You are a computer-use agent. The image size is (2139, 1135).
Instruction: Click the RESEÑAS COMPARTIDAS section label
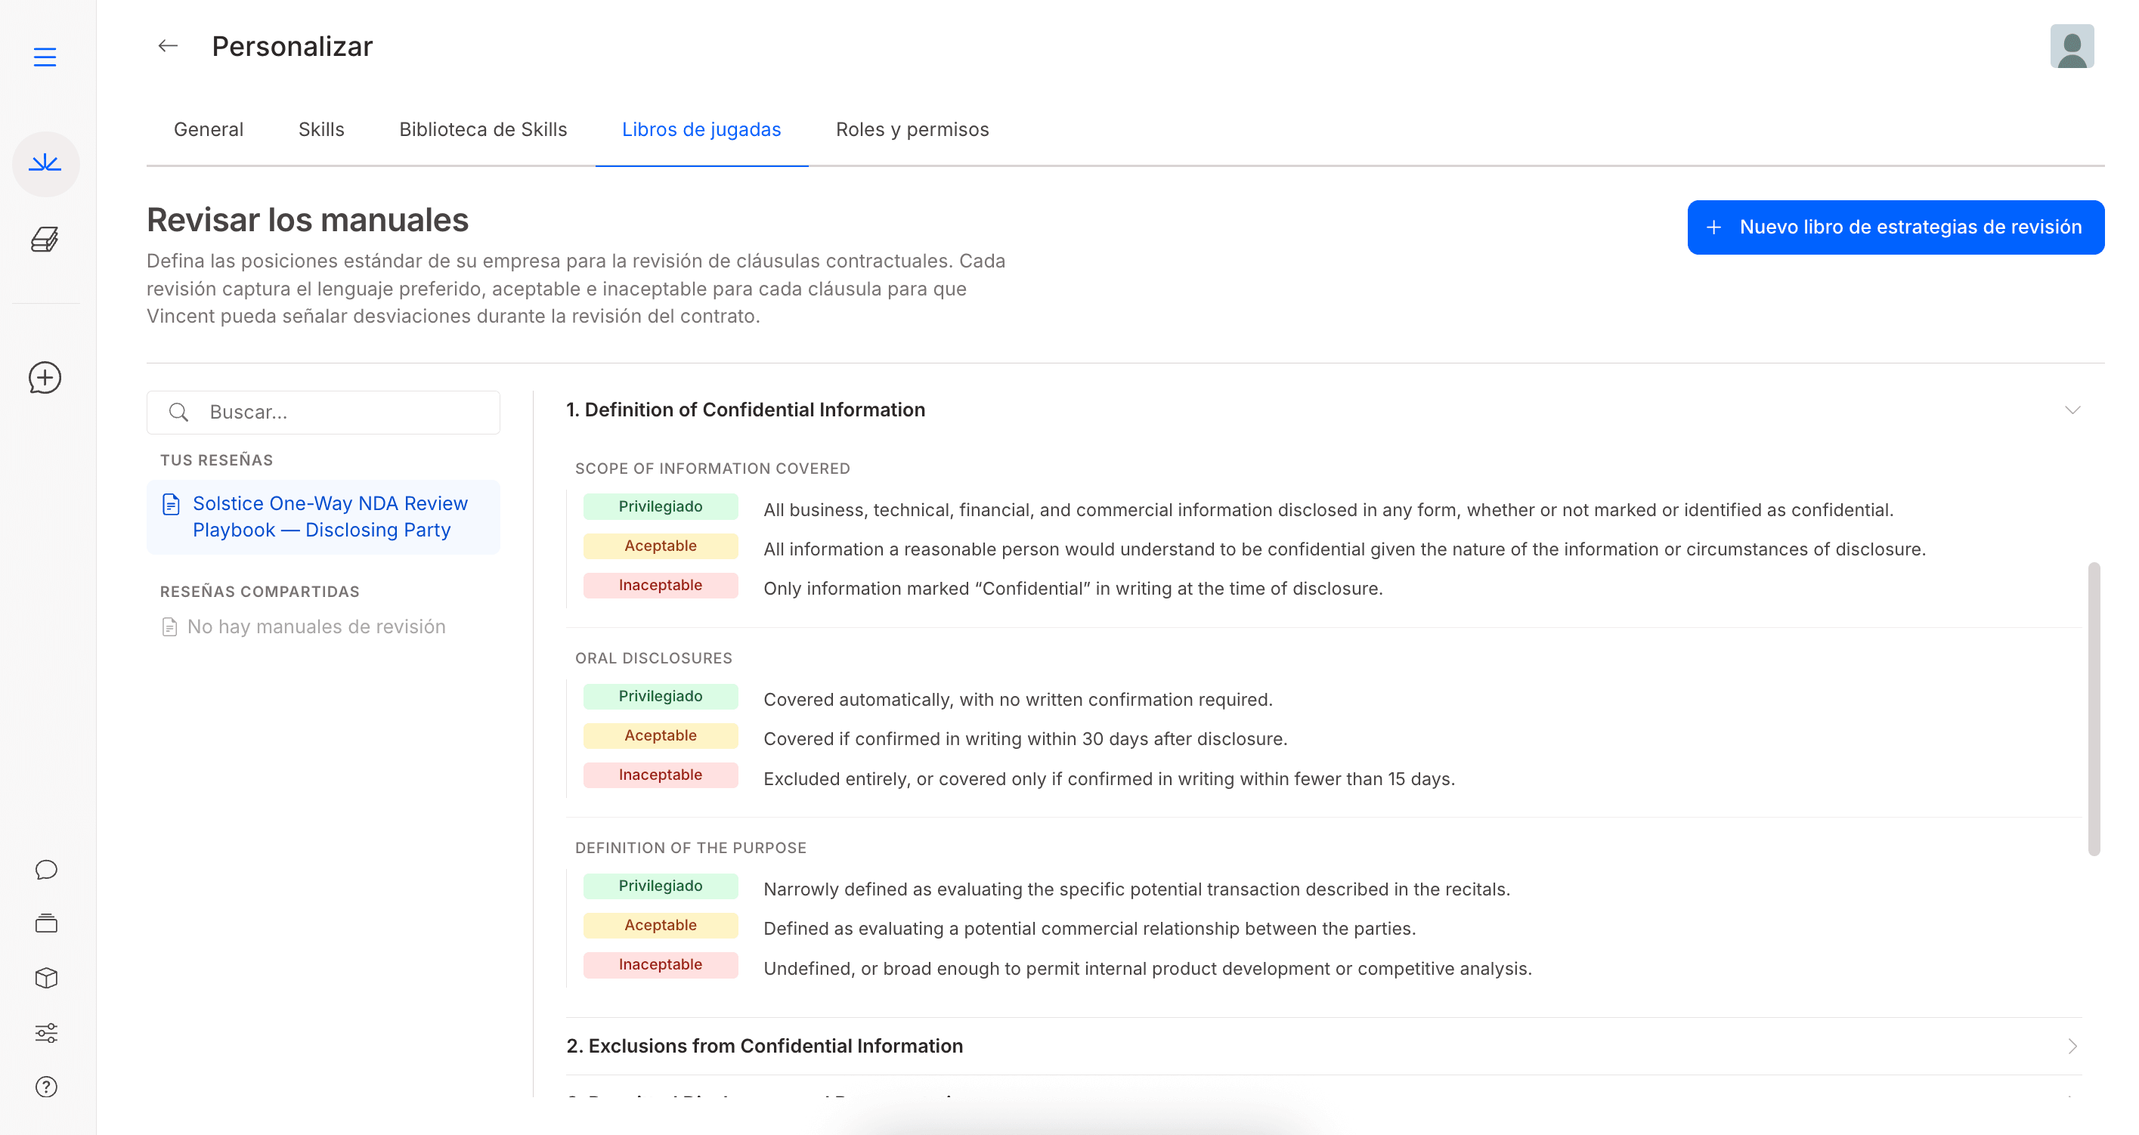point(260,592)
